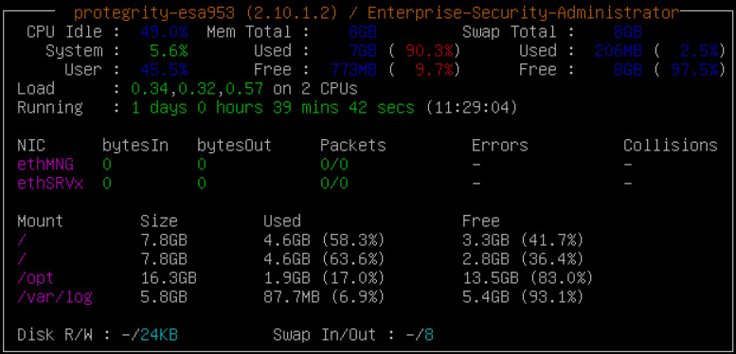The height and width of the screenshot is (354, 736).
Task: Click size 5.8GB of /var/log
Action: coord(164,297)
